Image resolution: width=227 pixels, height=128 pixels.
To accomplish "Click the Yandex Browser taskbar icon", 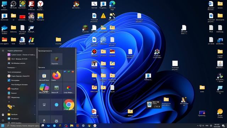I will (x=95, y=126).
